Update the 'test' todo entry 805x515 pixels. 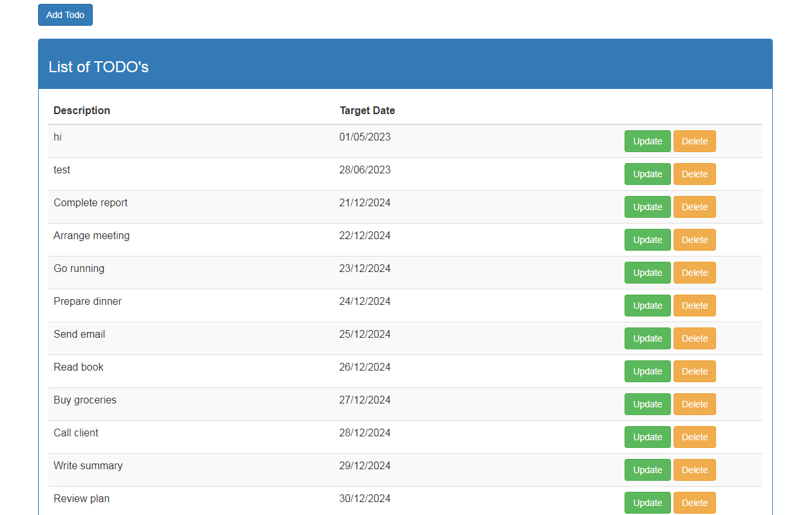pos(647,174)
